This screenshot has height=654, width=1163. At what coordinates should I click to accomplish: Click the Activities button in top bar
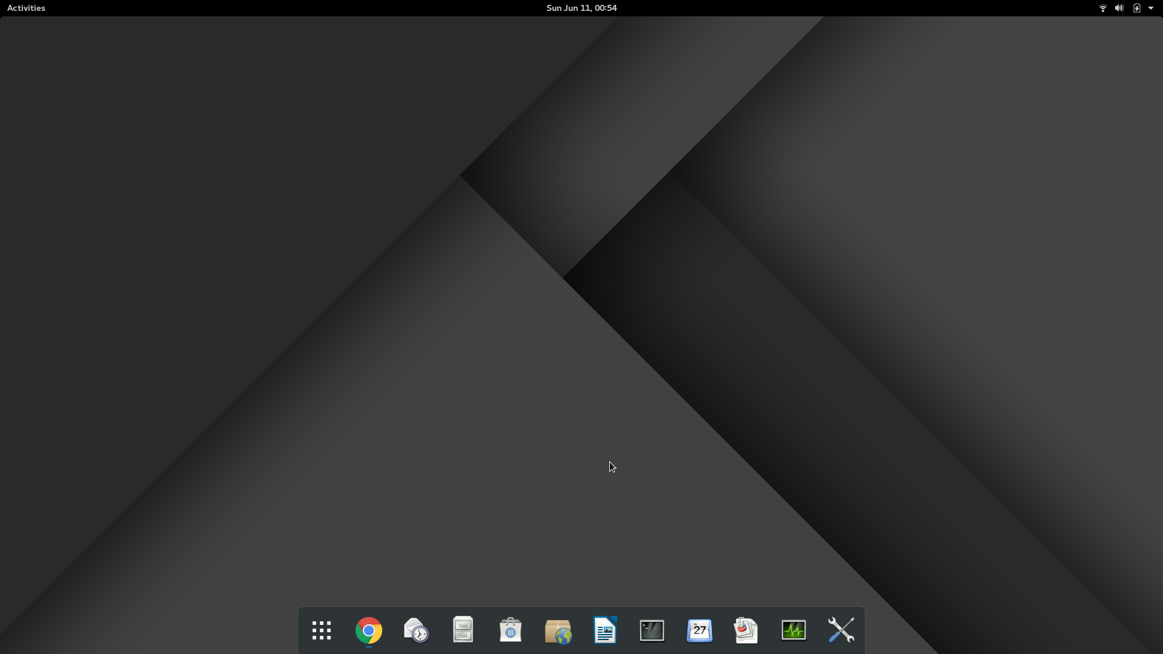pos(26,8)
